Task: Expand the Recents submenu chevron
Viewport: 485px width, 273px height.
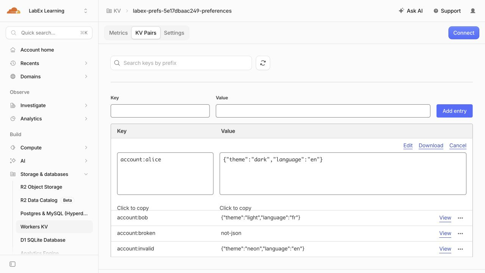Action: tap(86, 63)
